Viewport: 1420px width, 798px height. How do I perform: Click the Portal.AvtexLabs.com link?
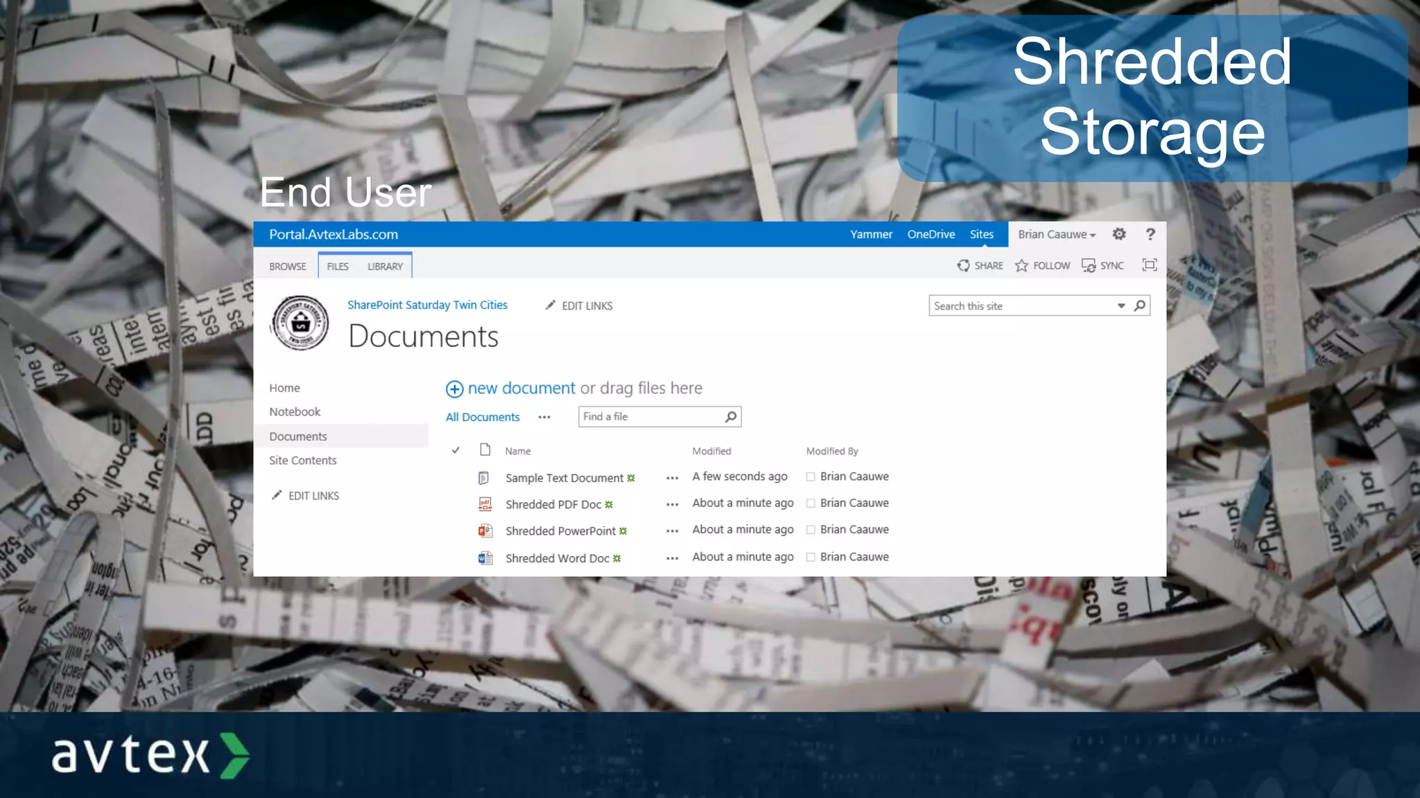334,234
